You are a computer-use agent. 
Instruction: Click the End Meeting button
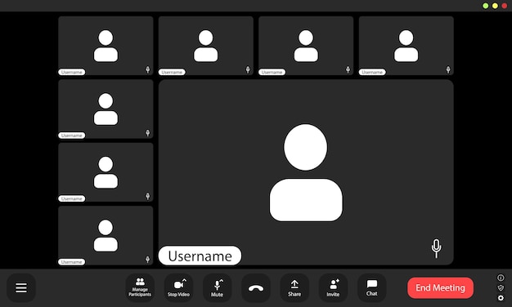click(440, 287)
